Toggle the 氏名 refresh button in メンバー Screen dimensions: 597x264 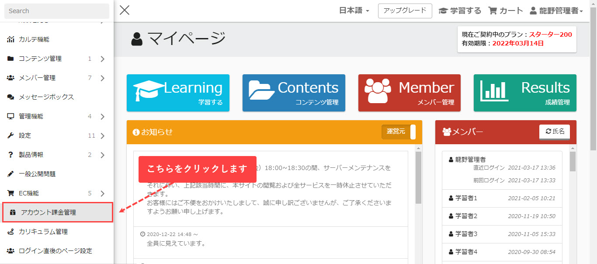[554, 132]
